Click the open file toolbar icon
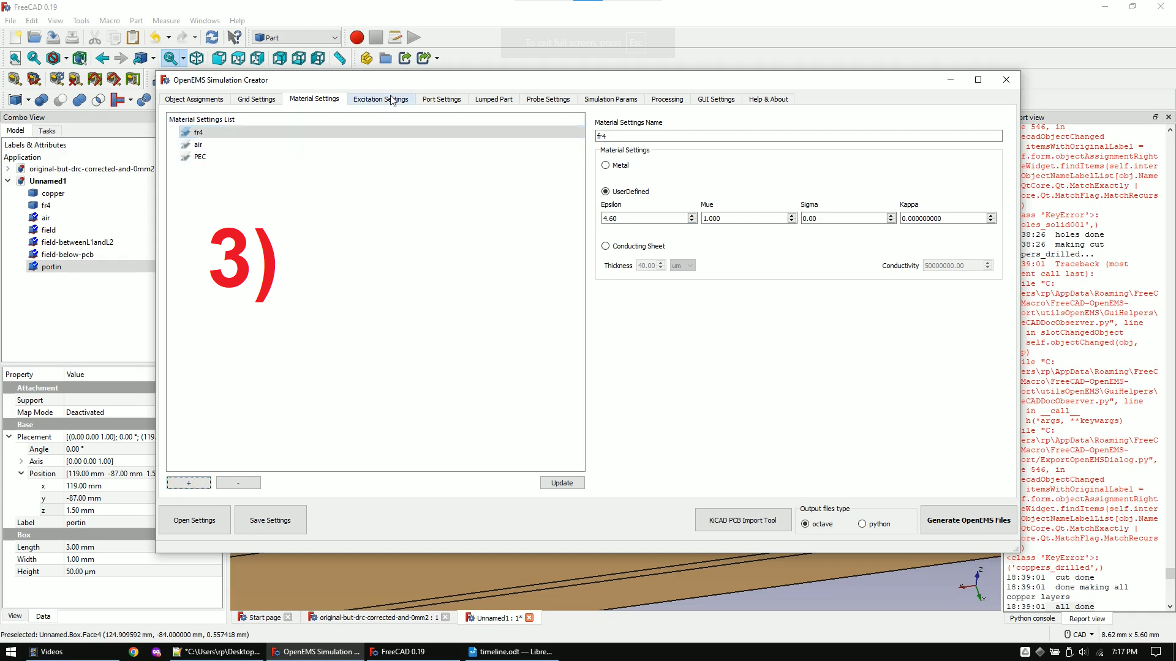 [x=34, y=37]
